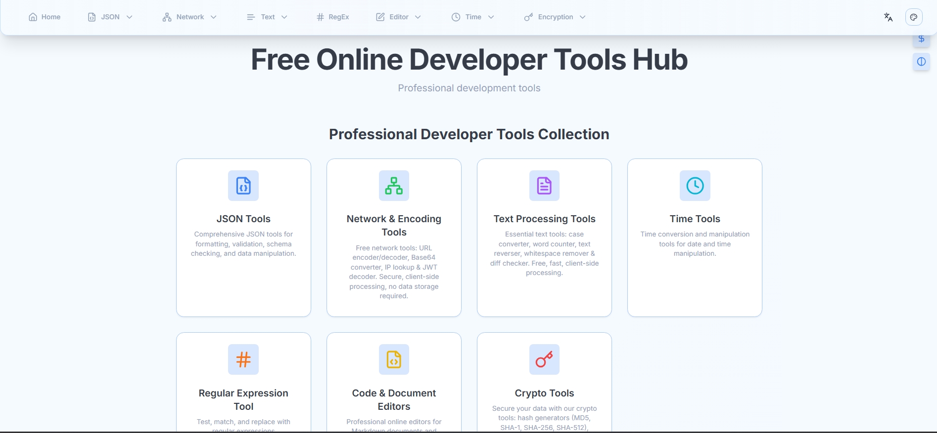Open the "Text Processing Tools" card title

click(544, 219)
